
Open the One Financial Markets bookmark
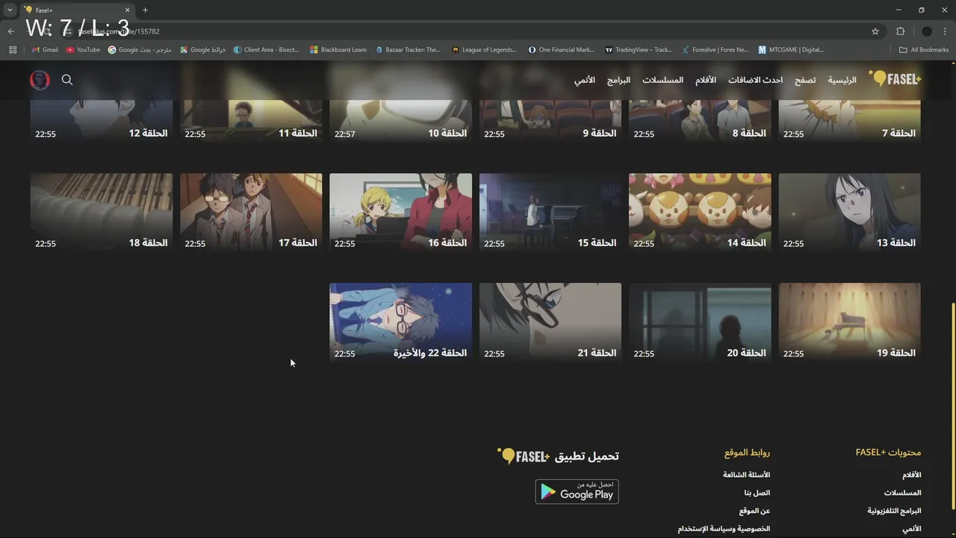point(561,50)
